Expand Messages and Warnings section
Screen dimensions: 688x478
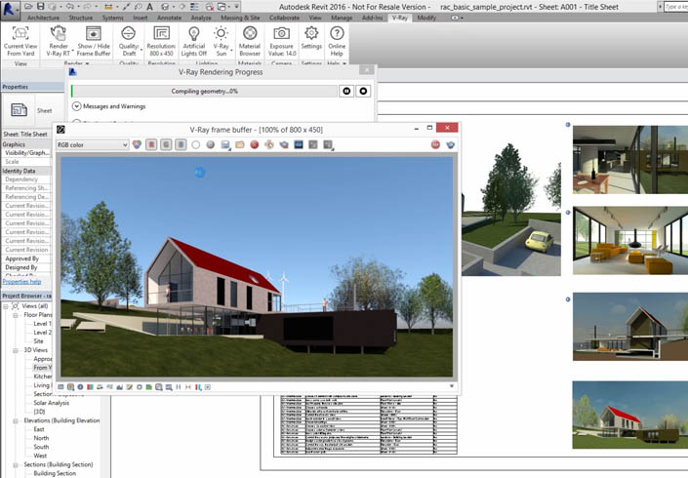77,106
